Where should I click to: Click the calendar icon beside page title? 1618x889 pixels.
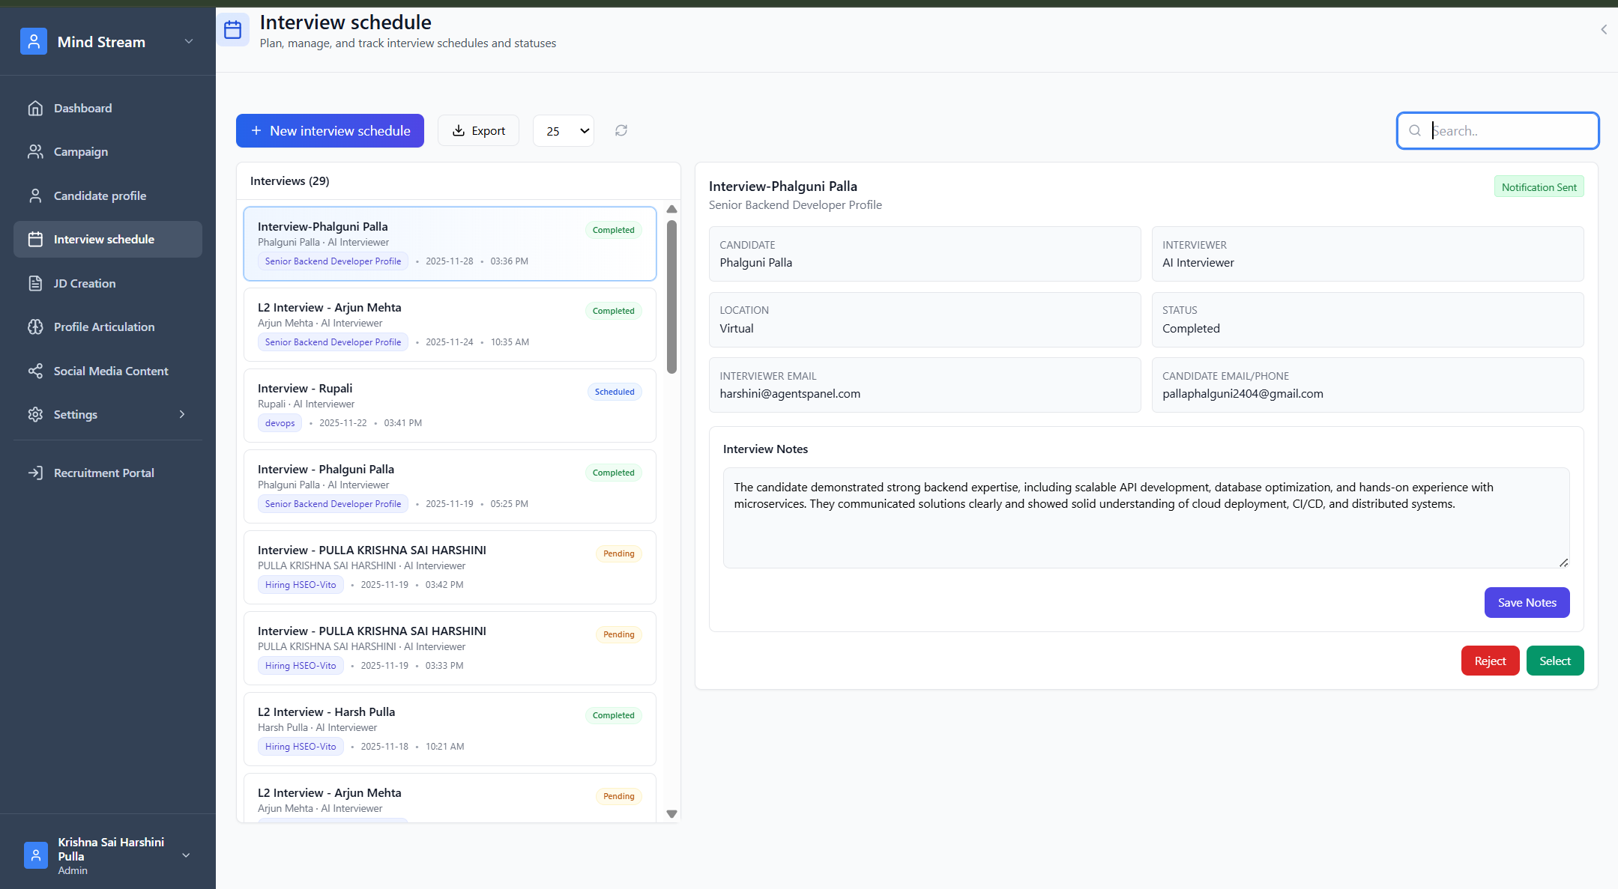pos(233,29)
